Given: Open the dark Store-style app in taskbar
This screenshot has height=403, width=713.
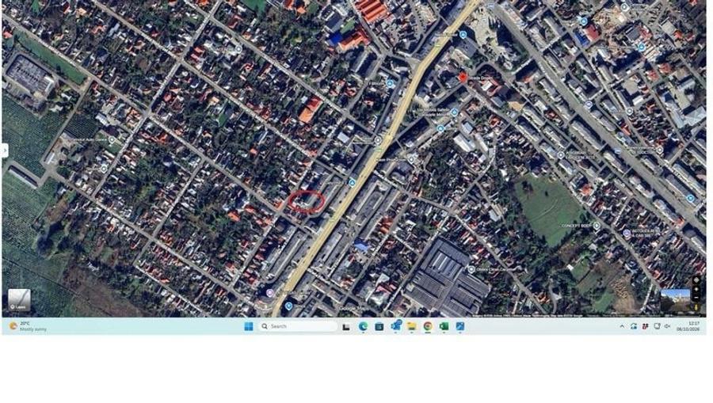Looking at the screenshot, I should (379, 326).
